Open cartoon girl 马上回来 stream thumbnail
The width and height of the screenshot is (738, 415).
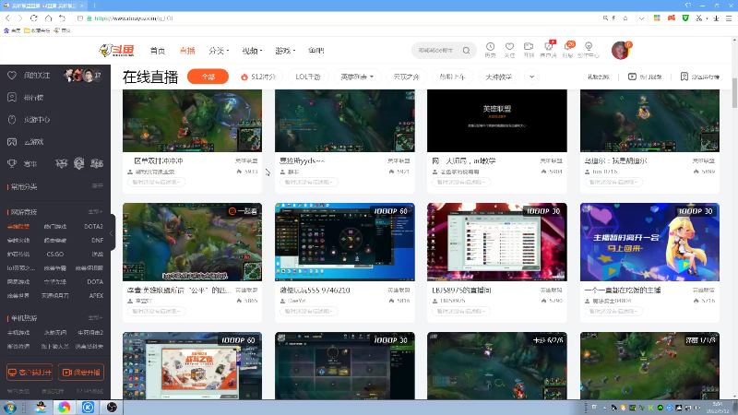point(649,242)
